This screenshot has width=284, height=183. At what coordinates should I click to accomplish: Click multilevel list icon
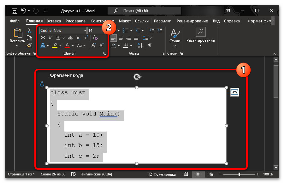(138, 30)
